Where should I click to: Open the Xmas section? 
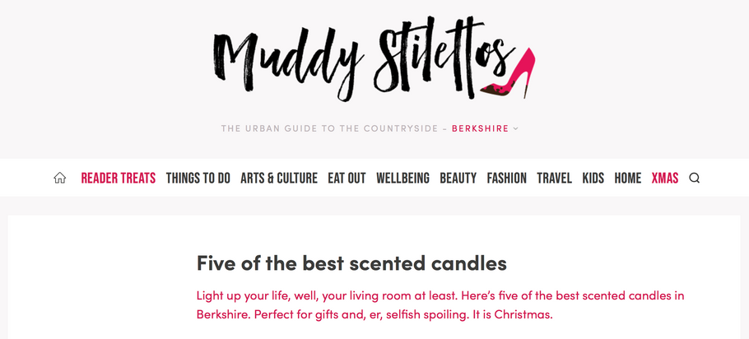[664, 178]
